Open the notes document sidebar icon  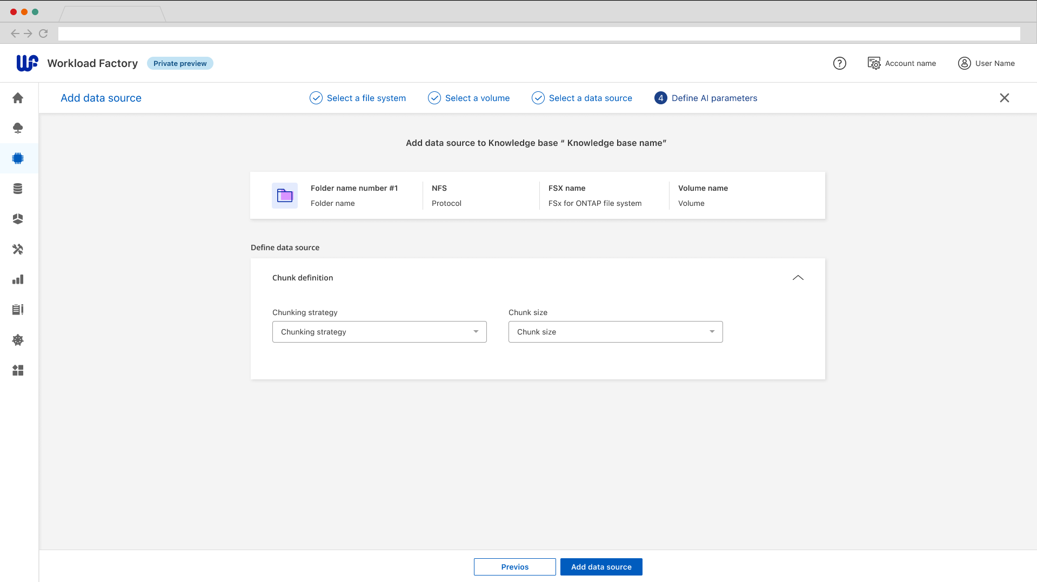click(18, 310)
